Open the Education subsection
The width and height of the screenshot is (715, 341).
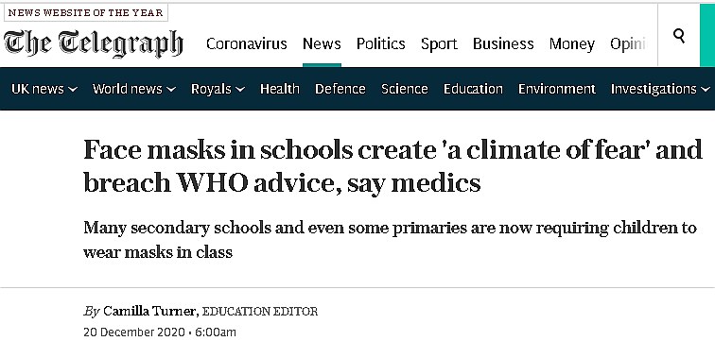(473, 89)
